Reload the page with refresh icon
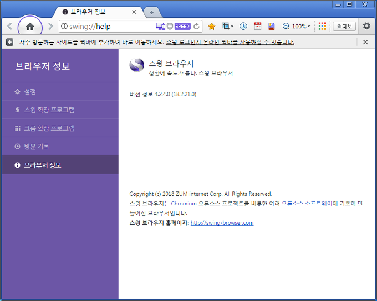 click(196, 26)
